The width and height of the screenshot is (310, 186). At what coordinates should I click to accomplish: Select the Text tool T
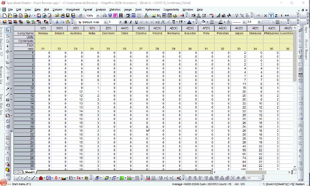pos(8,78)
